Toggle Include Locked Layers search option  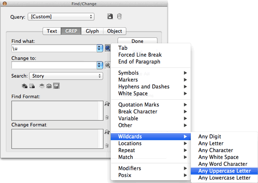(25, 86)
